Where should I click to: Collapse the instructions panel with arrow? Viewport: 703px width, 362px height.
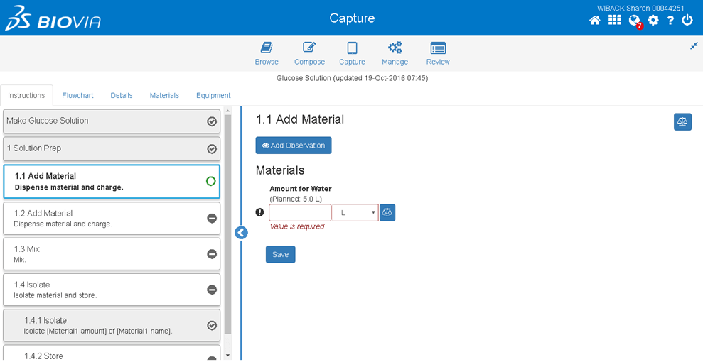[241, 232]
